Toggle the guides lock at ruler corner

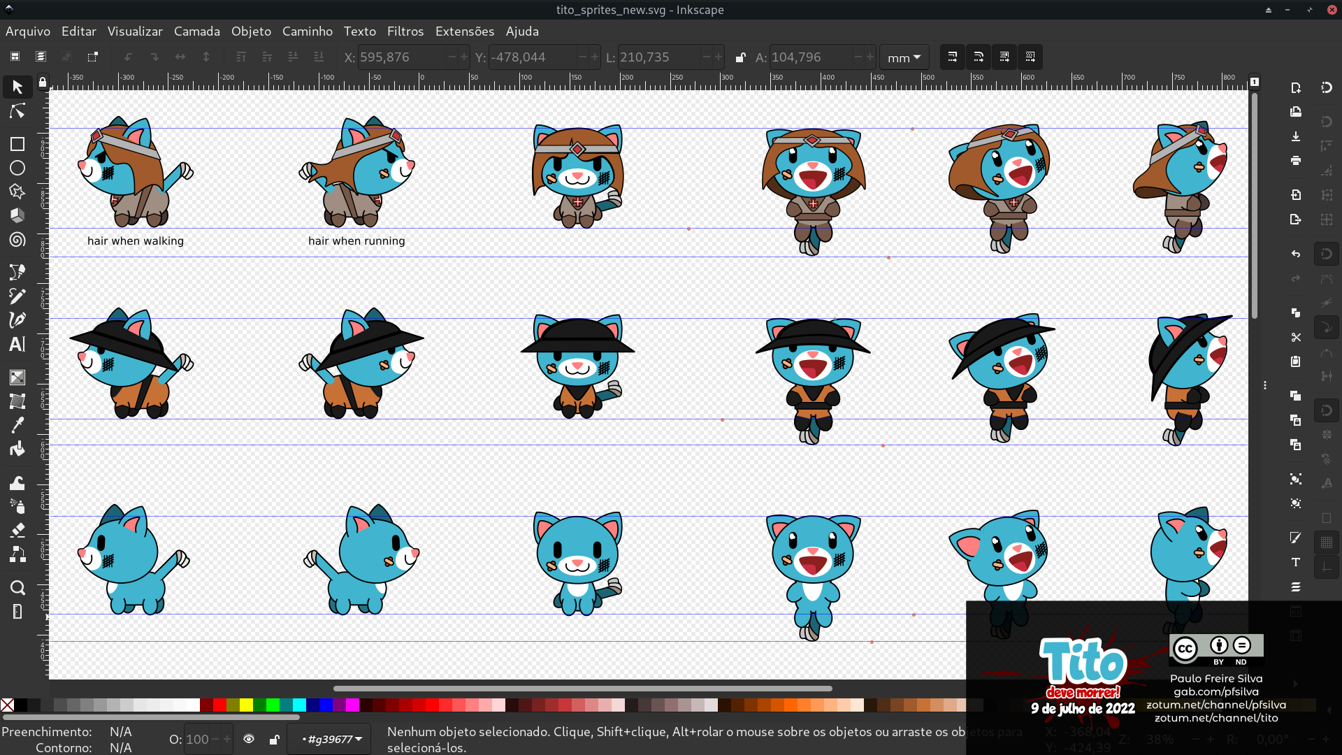click(43, 82)
